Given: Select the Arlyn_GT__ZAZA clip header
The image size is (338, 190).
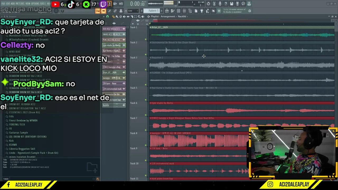Looking at the screenshot, I should 242,27.
